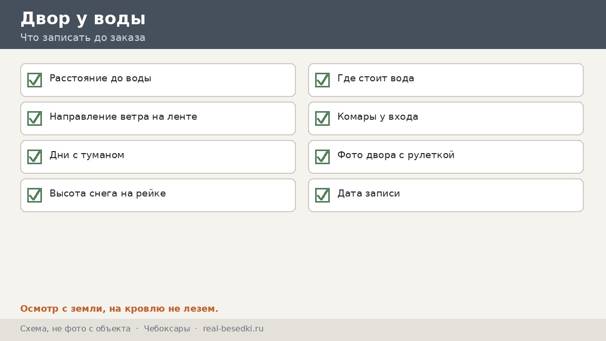The image size is (606, 341).
Task: Click the 'Схема, не фото с объекта' footer text
Action: point(75,329)
